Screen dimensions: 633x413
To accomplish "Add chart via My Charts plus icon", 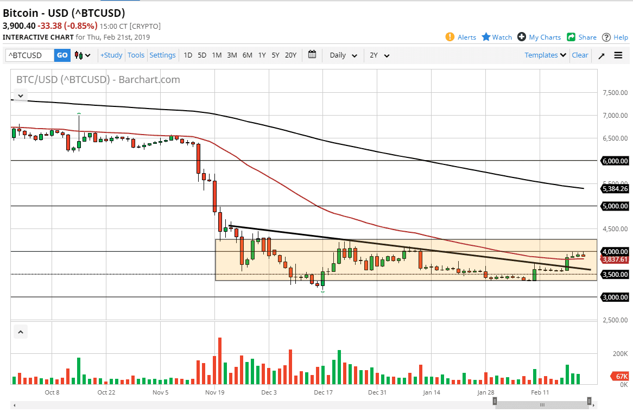I will click(x=523, y=37).
